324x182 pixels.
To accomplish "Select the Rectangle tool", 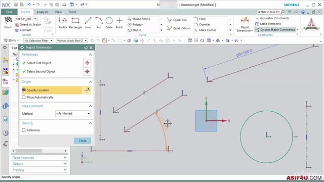I will point(75,23).
